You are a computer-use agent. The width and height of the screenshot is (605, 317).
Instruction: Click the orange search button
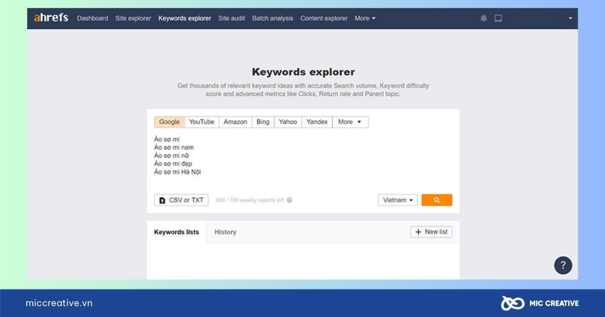pos(437,200)
